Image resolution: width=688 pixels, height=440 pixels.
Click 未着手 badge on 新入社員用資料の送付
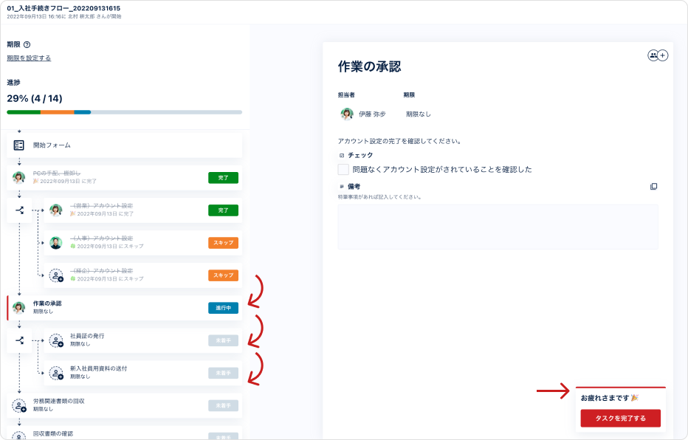coord(224,373)
